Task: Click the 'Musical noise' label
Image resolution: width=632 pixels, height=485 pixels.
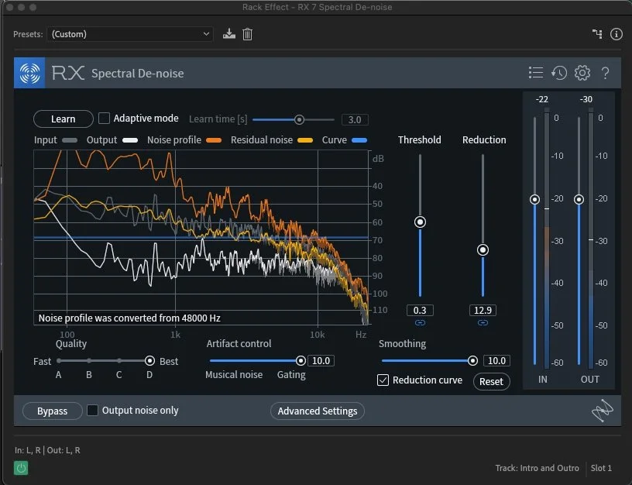Action: pos(234,374)
